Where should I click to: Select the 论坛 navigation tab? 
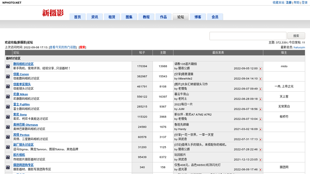tap(181, 17)
